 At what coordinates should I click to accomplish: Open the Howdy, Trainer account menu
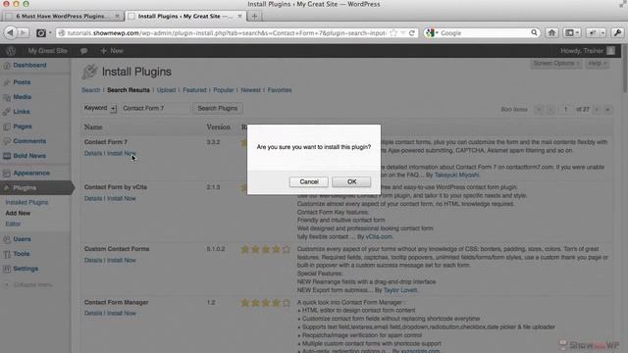tap(587, 51)
